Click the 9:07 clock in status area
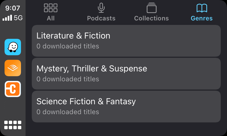The width and height of the screenshot is (227, 136). pyautogui.click(x=13, y=8)
